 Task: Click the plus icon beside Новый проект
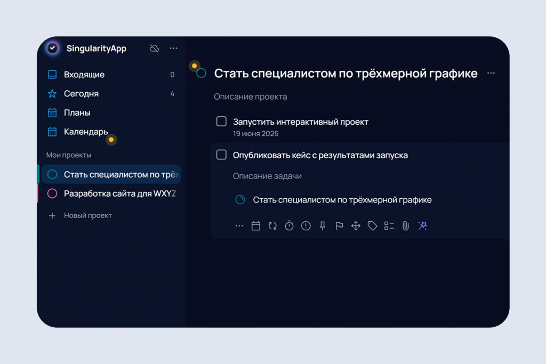(52, 216)
